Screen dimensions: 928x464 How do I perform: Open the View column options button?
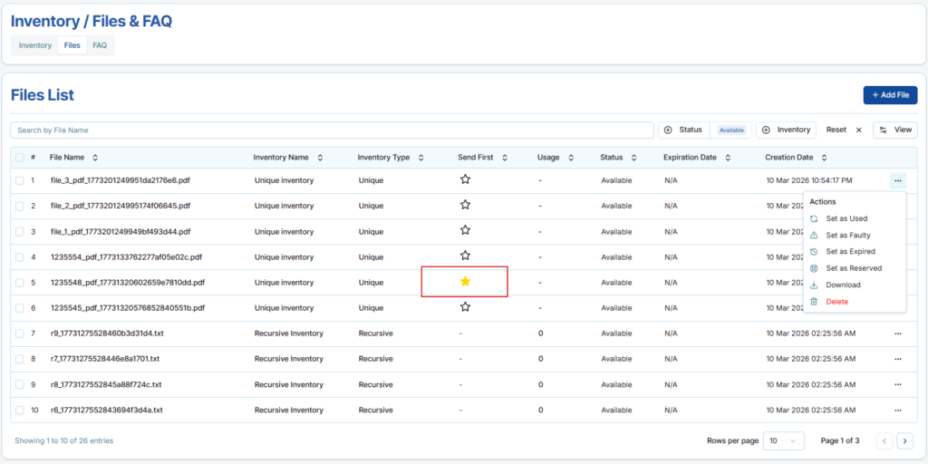click(894, 130)
